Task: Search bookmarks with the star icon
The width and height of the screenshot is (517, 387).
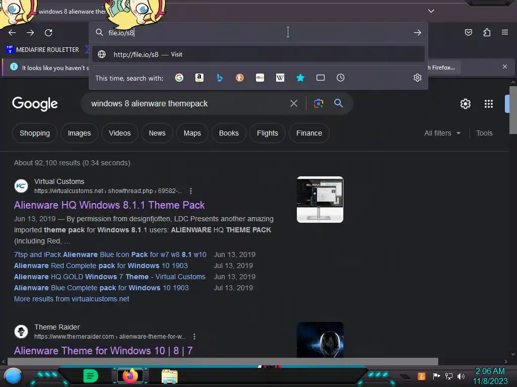Action: pos(300,78)
